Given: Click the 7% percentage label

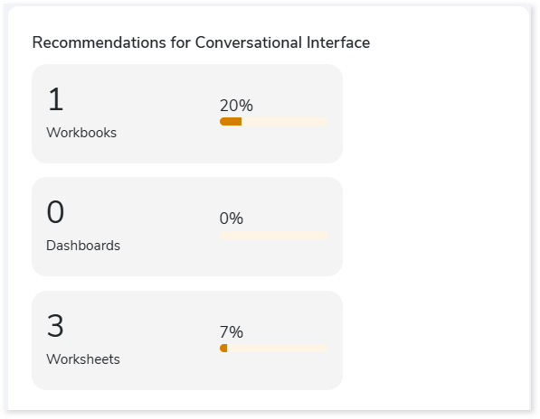Looking at the screenshot, I should click(232, 332).
